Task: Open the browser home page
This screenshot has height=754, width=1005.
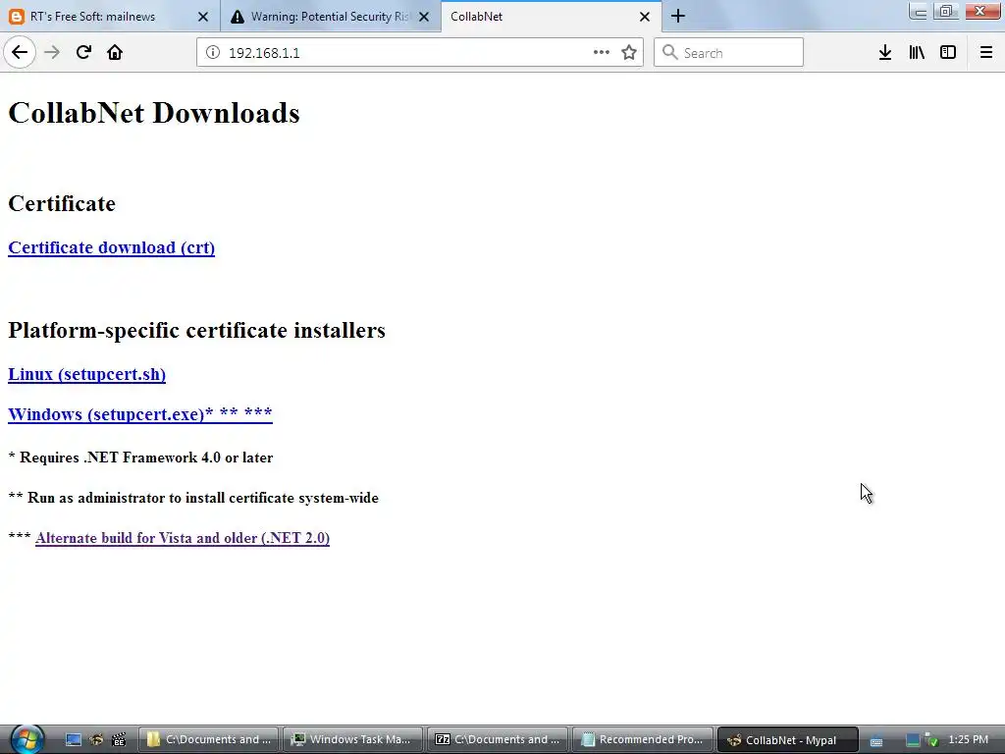Action: pyautogui.click(x=115, y=52)
